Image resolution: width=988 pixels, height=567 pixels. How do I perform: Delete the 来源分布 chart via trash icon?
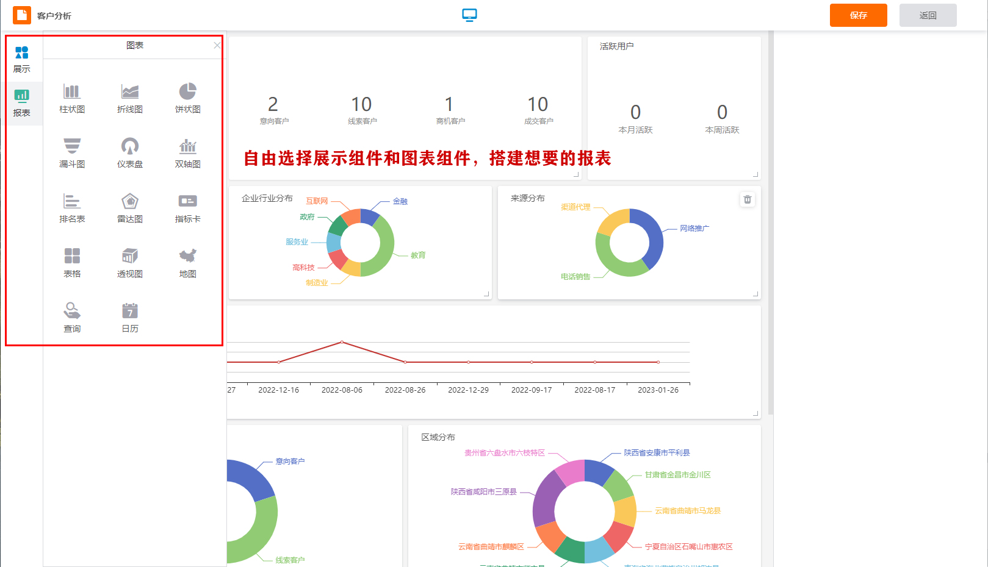coord(747,199)
